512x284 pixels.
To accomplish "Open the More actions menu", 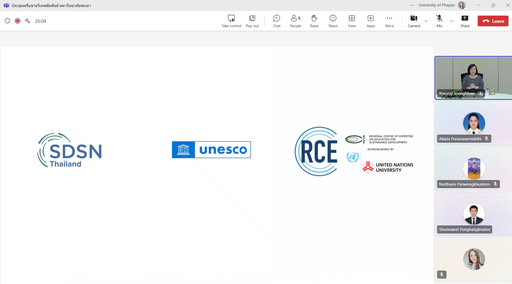I will 389,21.
